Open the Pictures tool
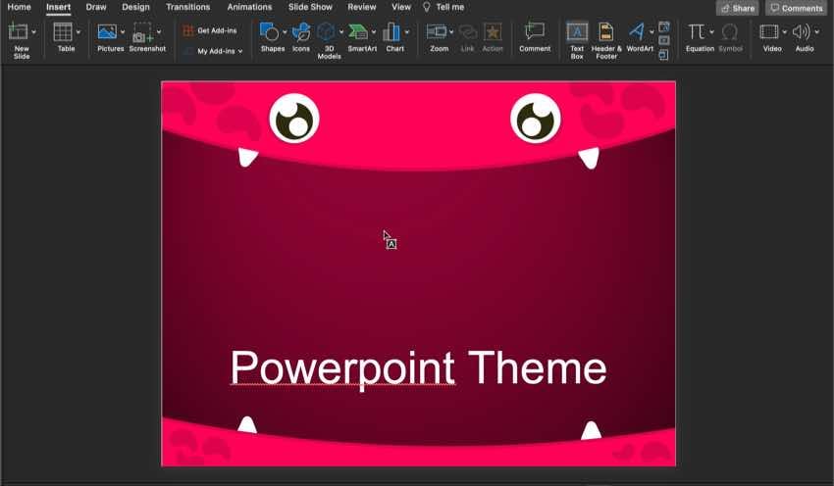 (x=107, y=32)
